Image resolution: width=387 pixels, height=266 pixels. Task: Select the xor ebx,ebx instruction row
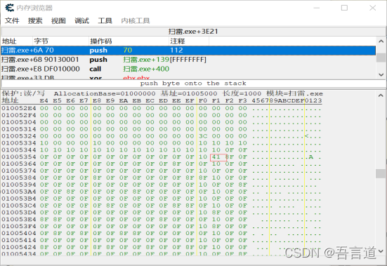tap(188, 77)
